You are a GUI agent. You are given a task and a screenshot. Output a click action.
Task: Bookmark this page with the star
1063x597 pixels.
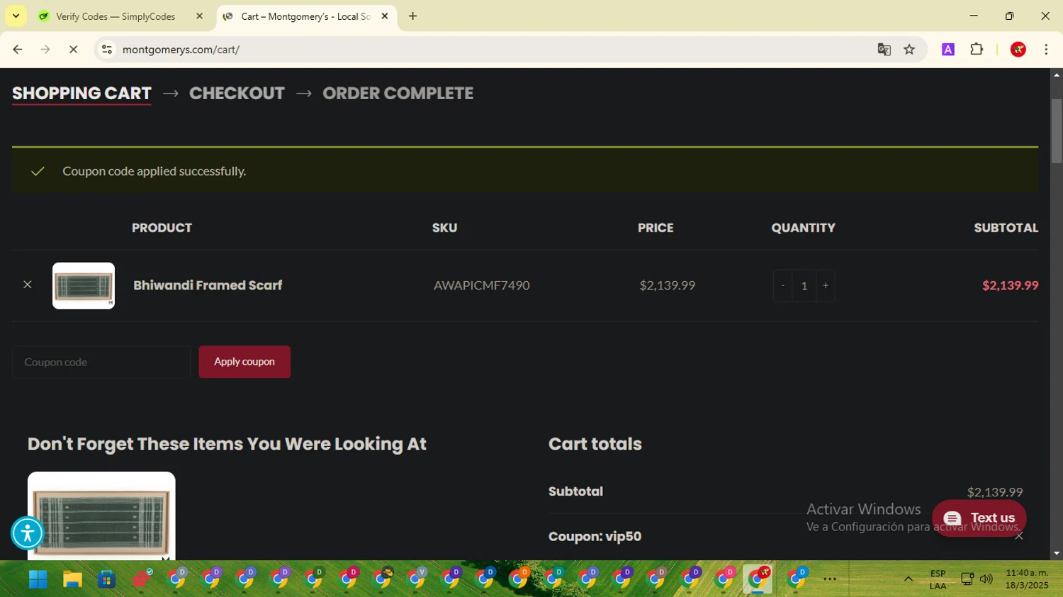point(909,50)
